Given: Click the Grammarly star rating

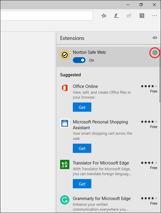Looking at the screenshot, I should click(x=149, y=198).
